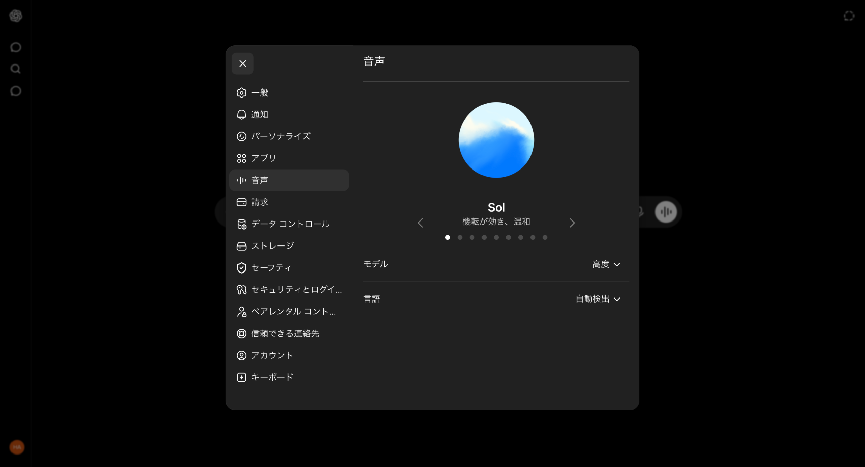Click the shield icon beside セーフティ
865x467 pixels.
(x=241, y=268)
